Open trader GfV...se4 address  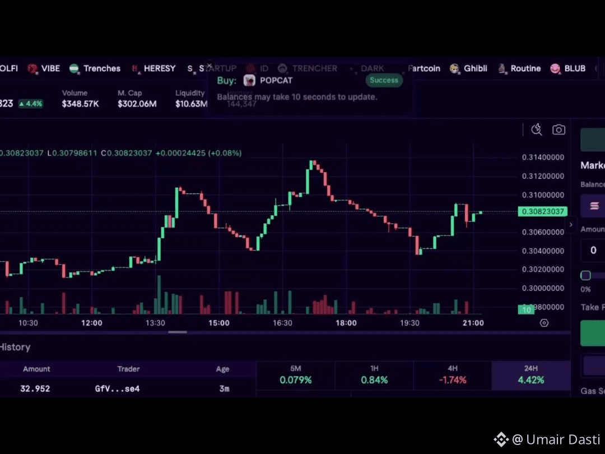click(x=117, y=389)
